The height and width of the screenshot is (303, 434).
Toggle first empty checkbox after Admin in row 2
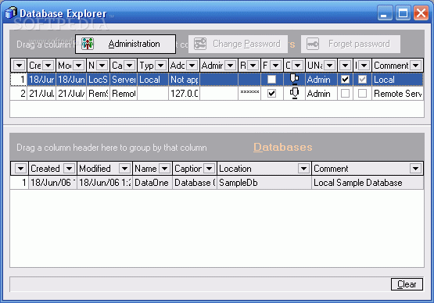click(345, 94)
